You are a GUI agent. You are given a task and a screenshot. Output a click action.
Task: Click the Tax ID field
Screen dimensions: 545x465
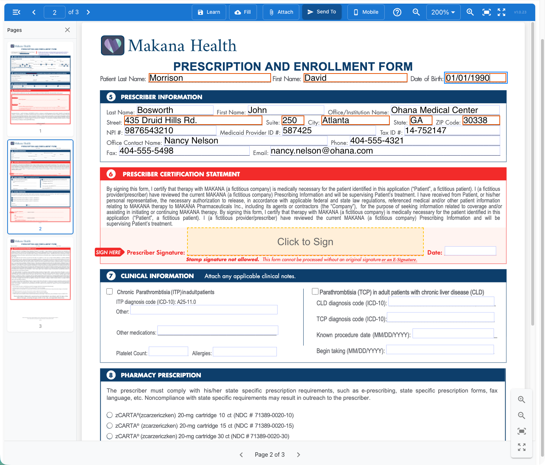click(452, 130)
